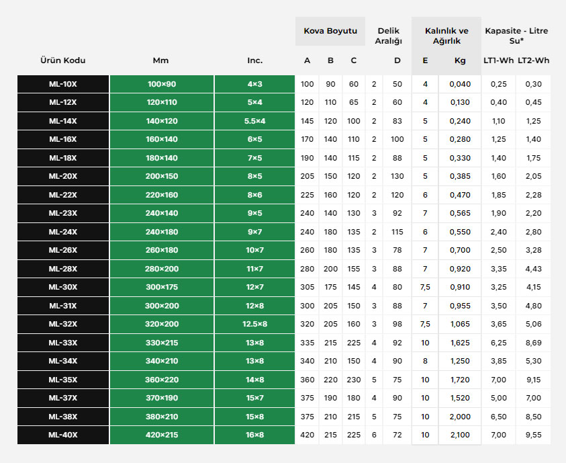Click the ML-10X product code cell
Screen dimensions: 566x463
pyautogui.click(x=63, y=84)
